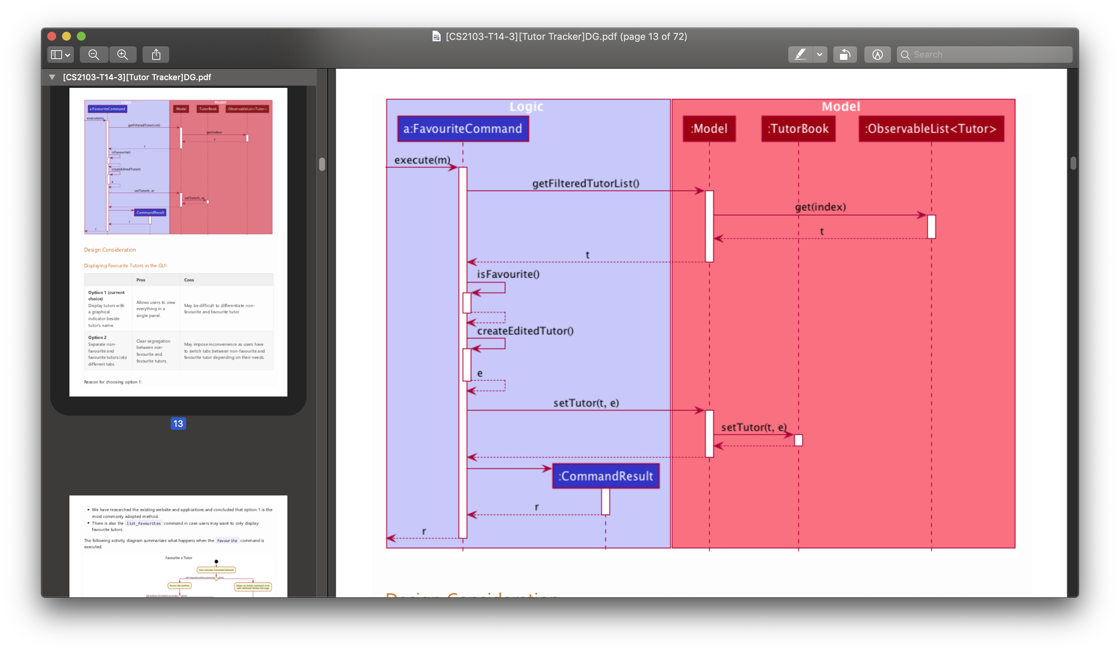Click the zoom out magnifier
1120x652 pixels.
point(94,55)
